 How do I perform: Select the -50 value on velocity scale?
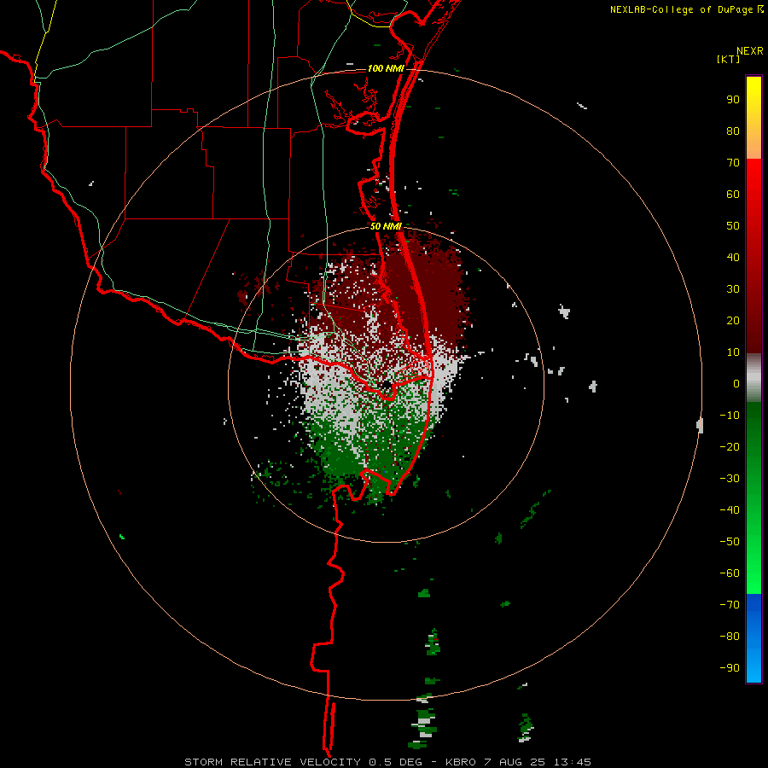730,541
